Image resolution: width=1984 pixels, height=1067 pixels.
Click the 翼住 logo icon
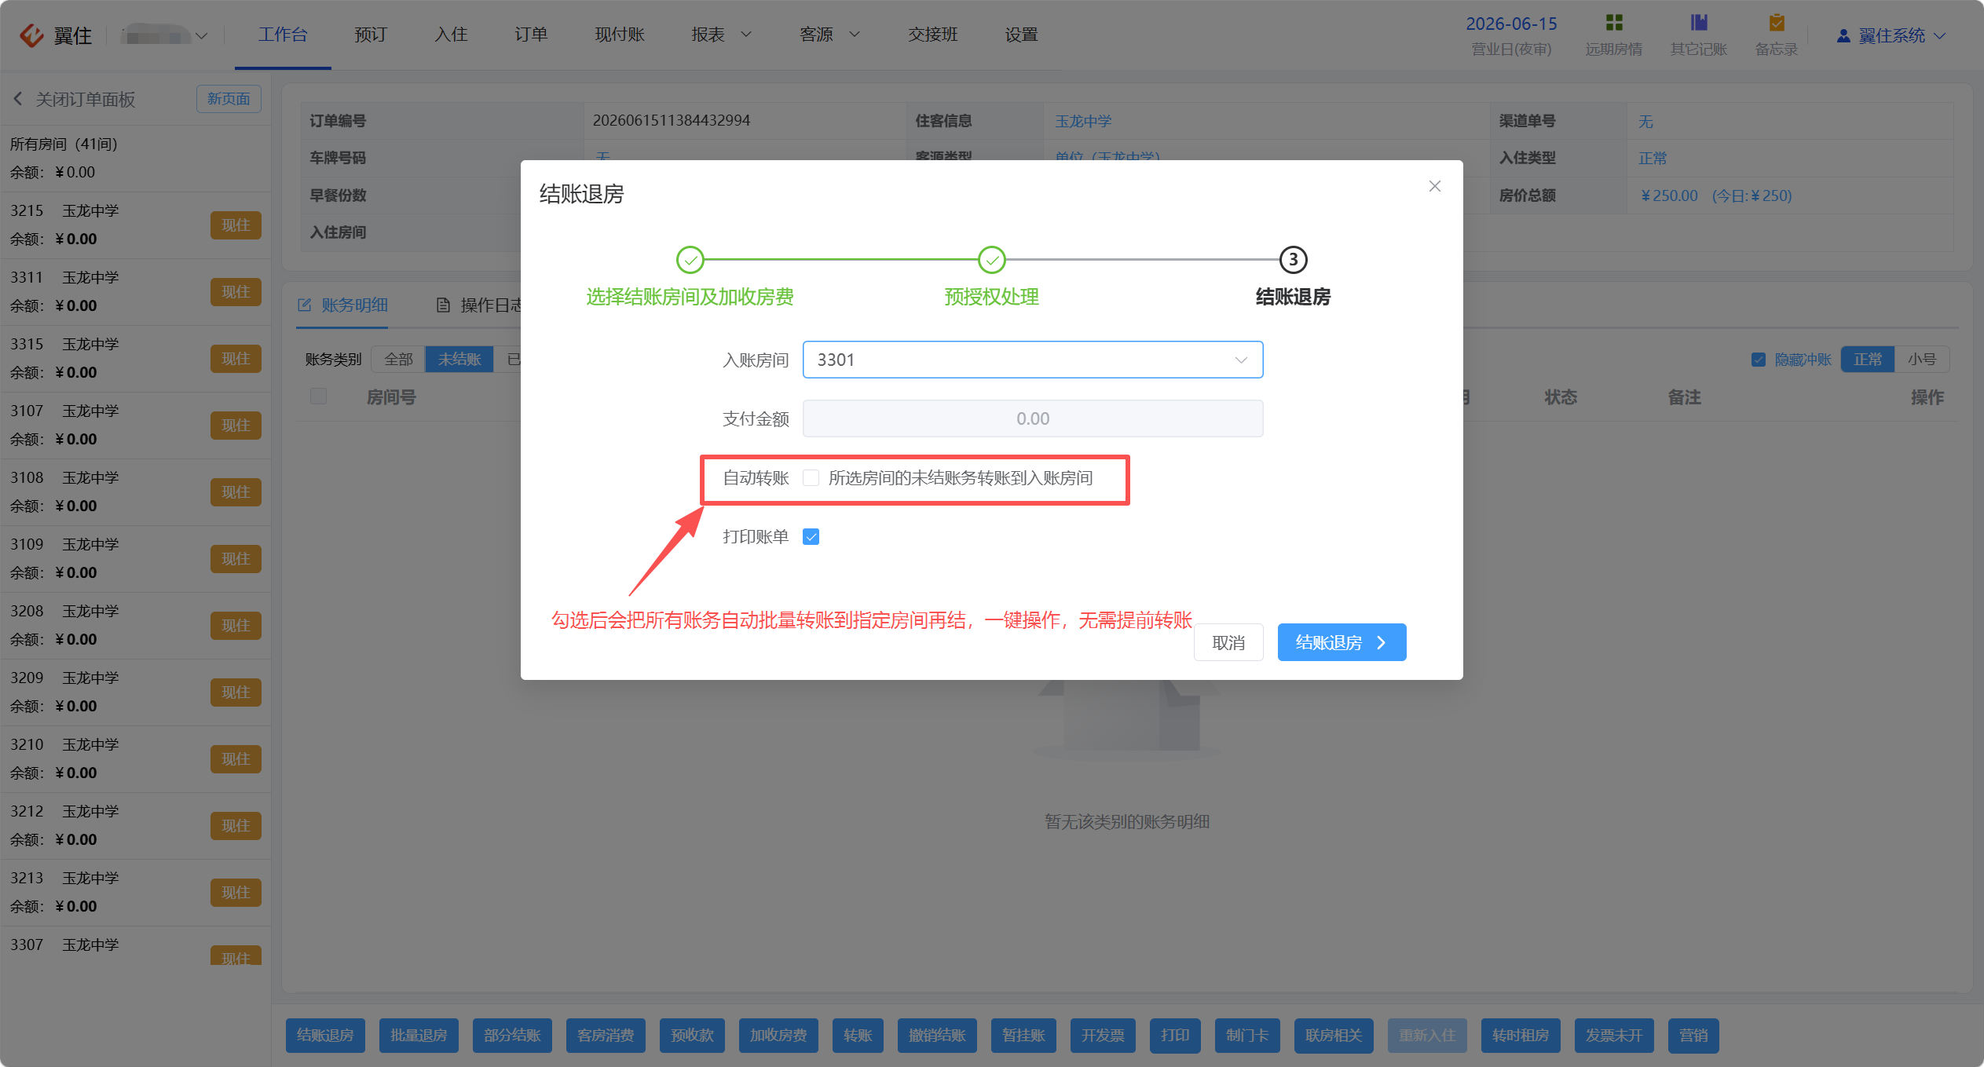pos(32,35)
